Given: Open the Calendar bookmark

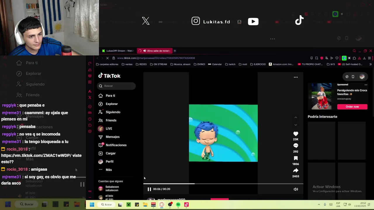Looking at the screenshot, I should pos(215,64).
